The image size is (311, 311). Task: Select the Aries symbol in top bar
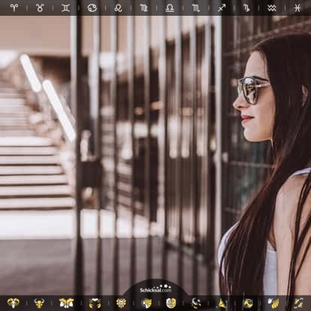14,8
